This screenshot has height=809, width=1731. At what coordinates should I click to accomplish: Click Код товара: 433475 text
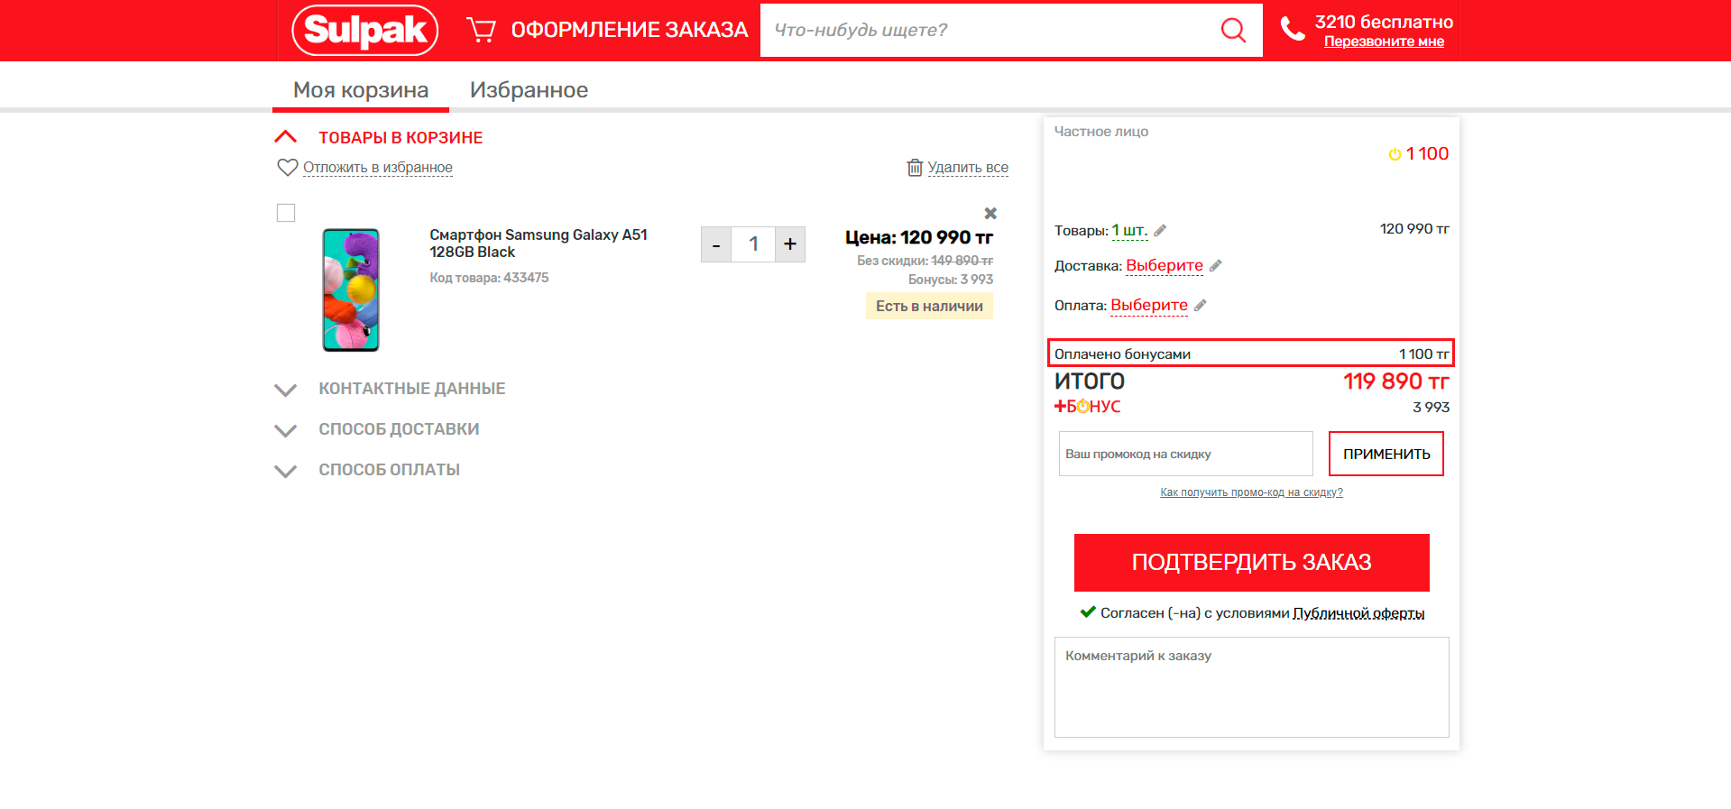pyautogui.click(x=489, y=278)
